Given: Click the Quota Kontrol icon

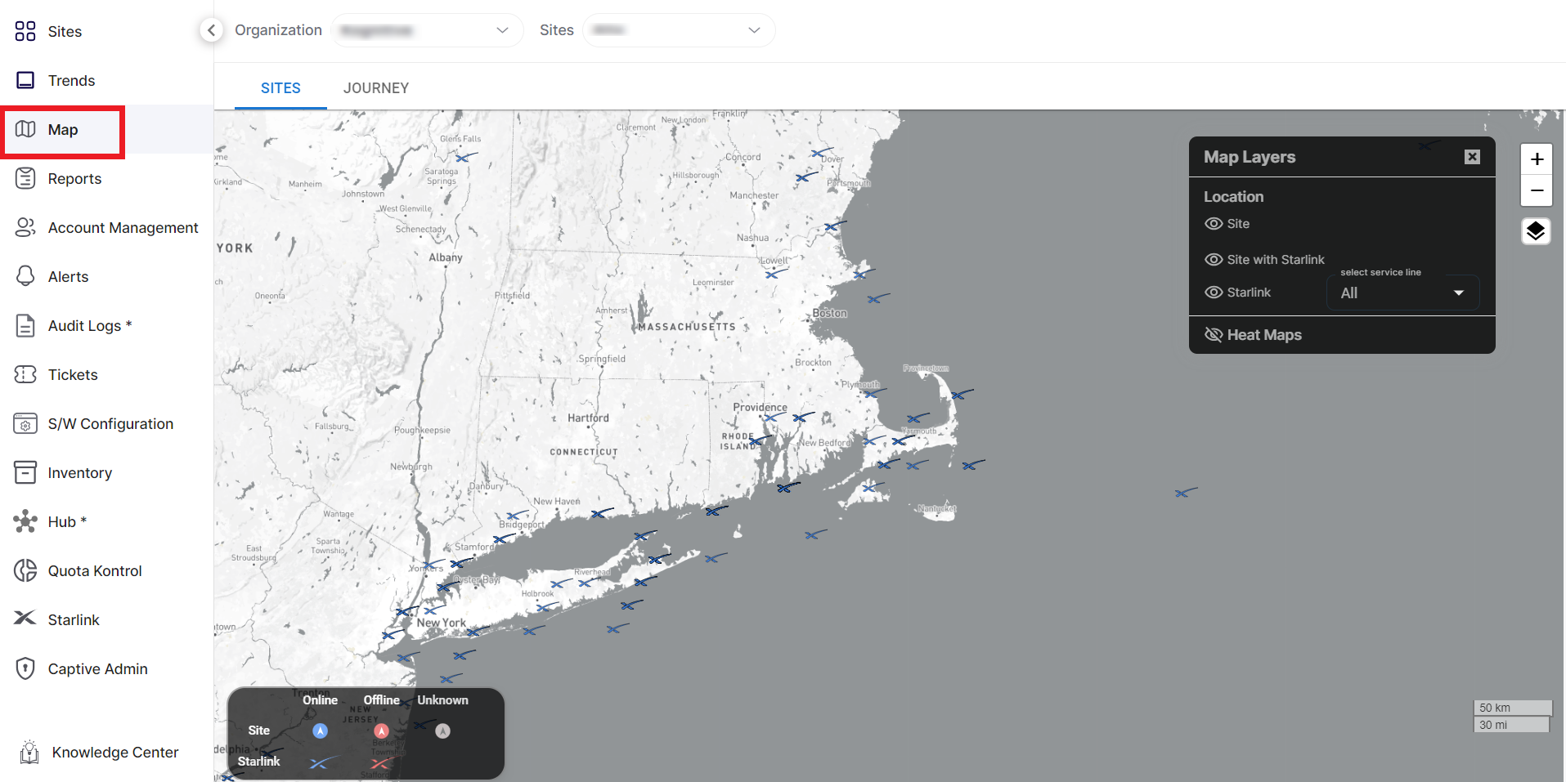Looking at the screenshot, I should (25, 570).
